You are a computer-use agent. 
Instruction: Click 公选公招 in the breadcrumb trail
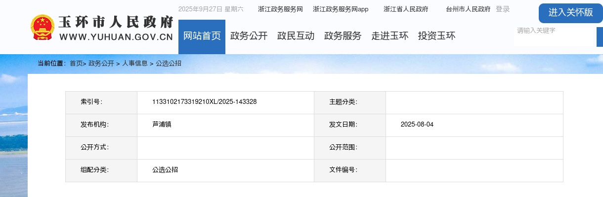[169, 64]
